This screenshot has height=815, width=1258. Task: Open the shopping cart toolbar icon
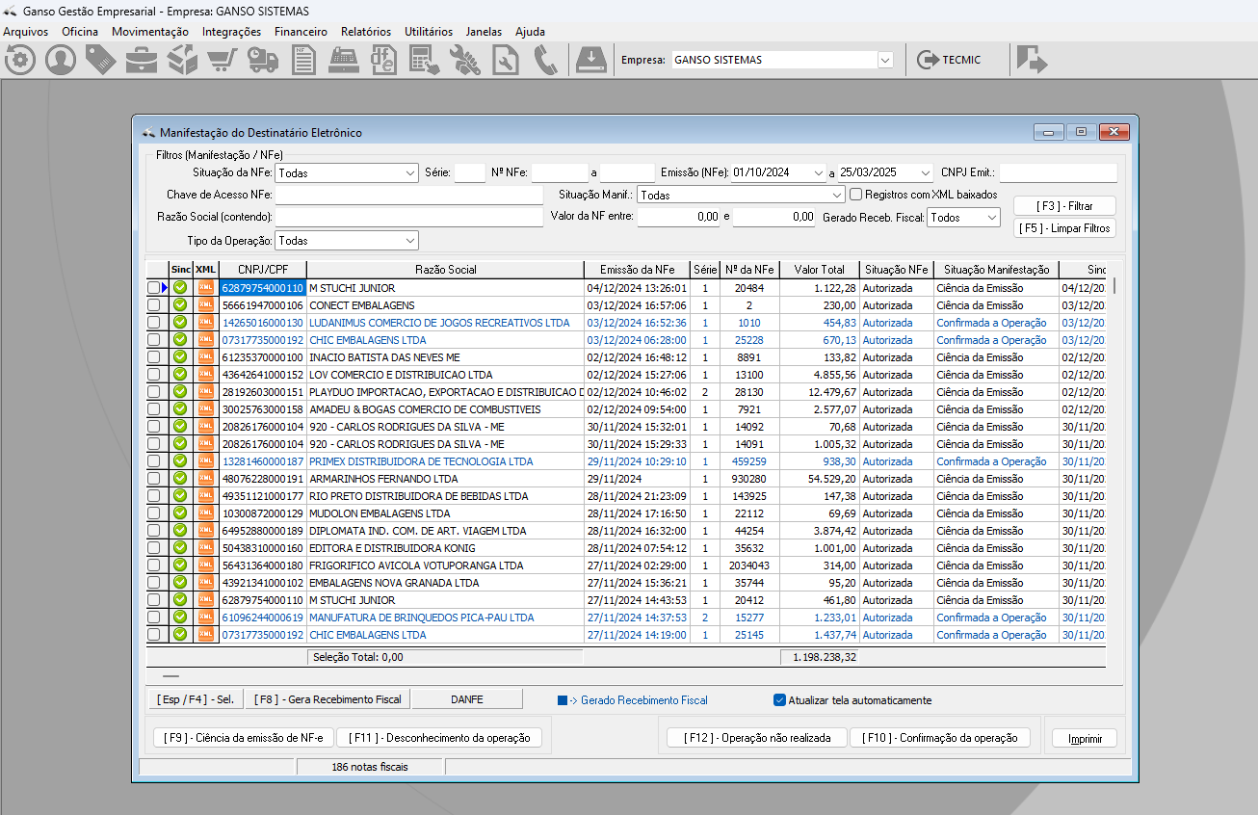[223, 60]
